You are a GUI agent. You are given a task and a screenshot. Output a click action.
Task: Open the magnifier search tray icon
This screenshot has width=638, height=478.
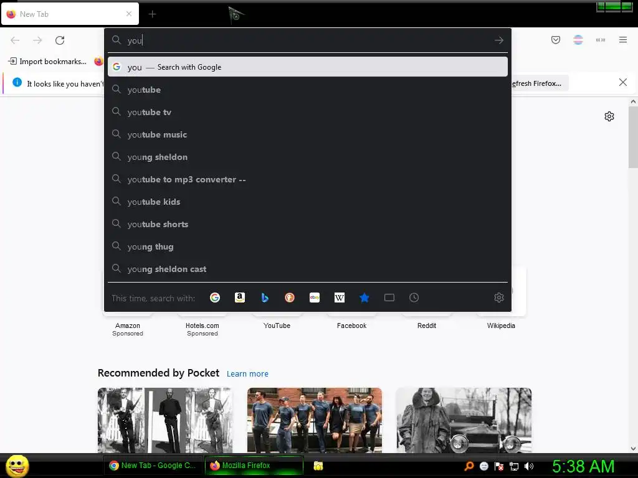tap(469, 466)
